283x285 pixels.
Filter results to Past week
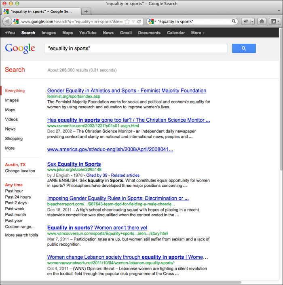pyautogui.click(x=15, y=209)
